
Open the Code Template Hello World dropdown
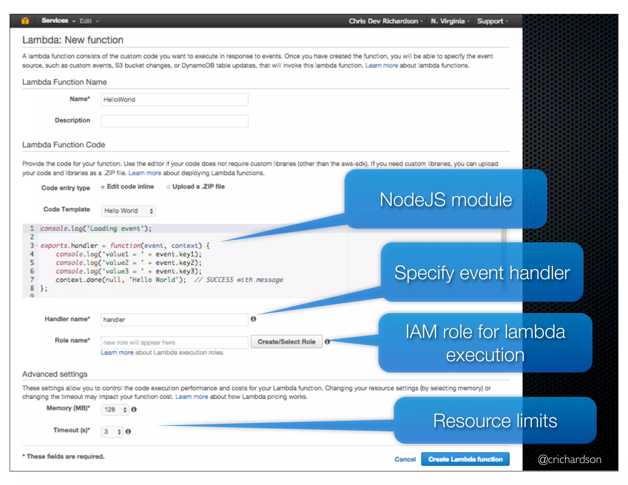click(x=128, y=211)
